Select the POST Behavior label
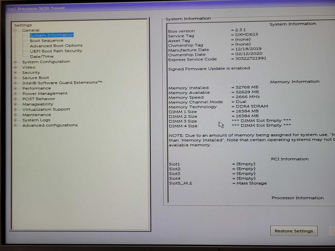This screenshot has width=335, height=251. coord(39,99)
